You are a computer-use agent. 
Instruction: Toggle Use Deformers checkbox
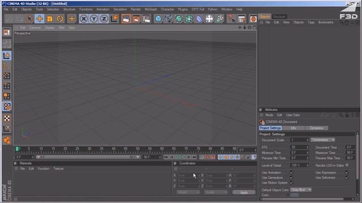pyautogui.click(x=347, y=178)
